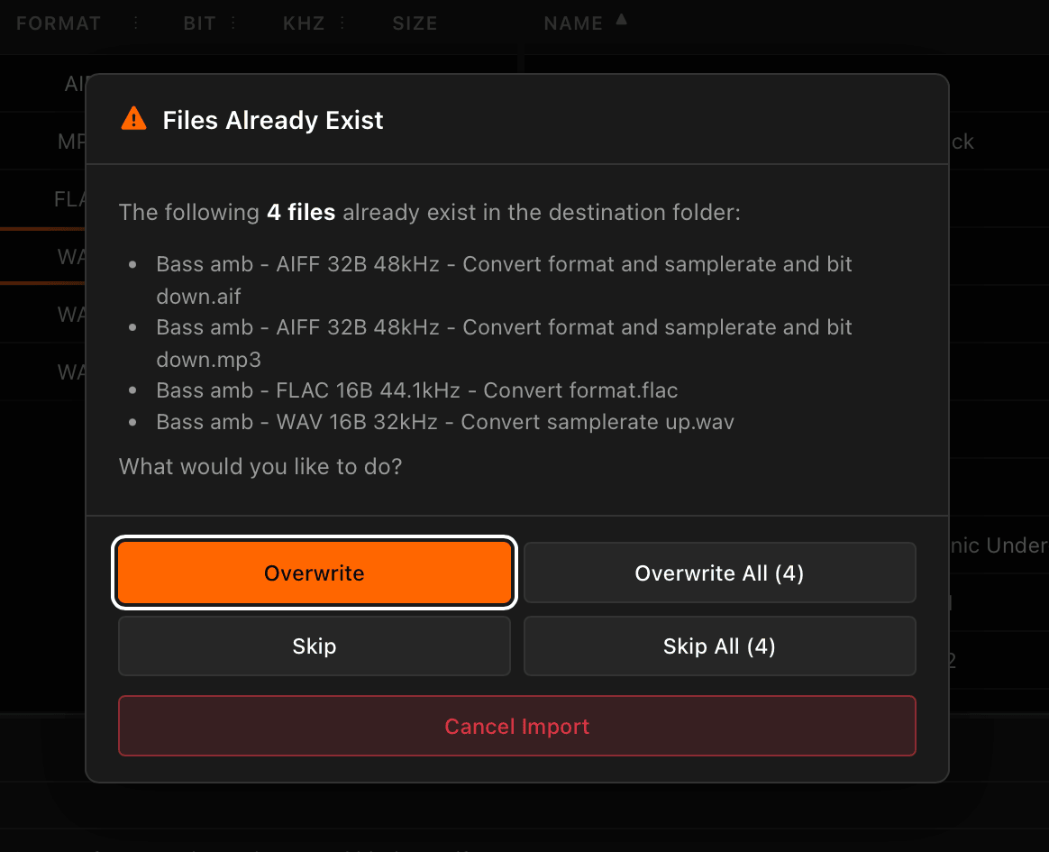The width and height of the screenshot is (1049, 852).
Task: Click the FORMAT column header
Action: coord(58,23)
